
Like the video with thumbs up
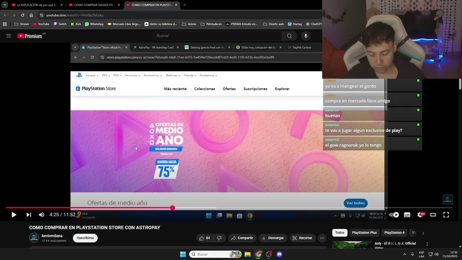click(204, 238)
